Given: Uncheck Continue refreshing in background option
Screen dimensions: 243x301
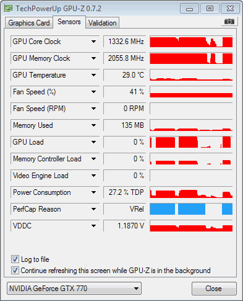Looking at the screenshot, I should [15, 271].
